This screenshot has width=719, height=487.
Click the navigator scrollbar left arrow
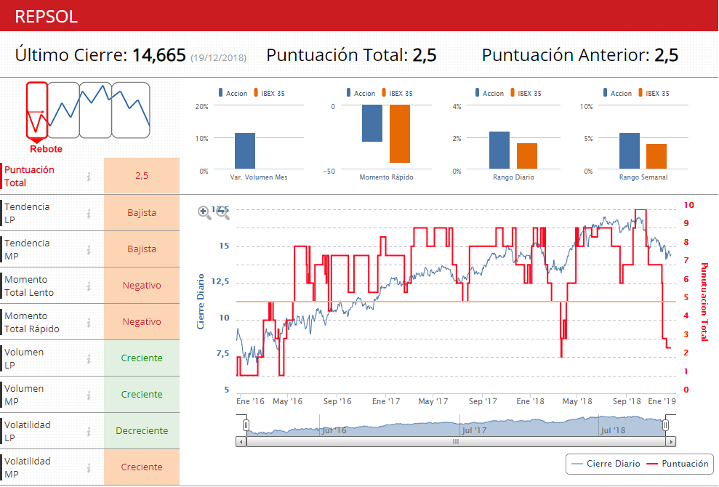(x=241, y=442)
